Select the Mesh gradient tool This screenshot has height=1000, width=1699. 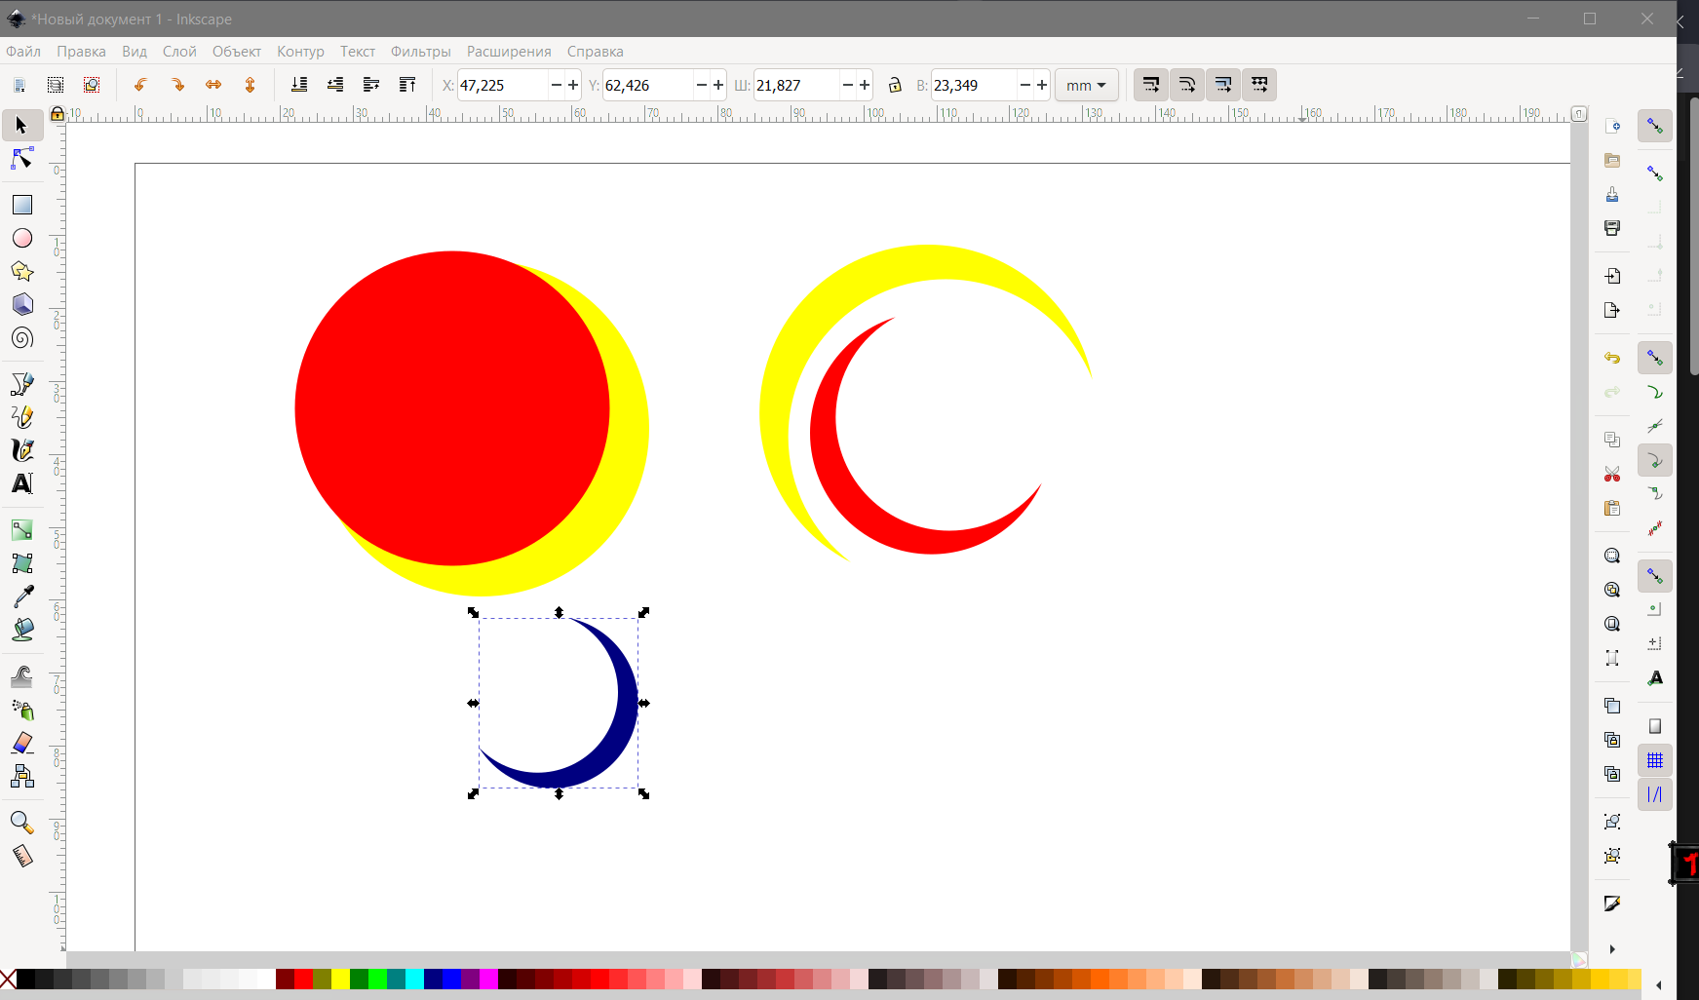click(x=21, y=563)
